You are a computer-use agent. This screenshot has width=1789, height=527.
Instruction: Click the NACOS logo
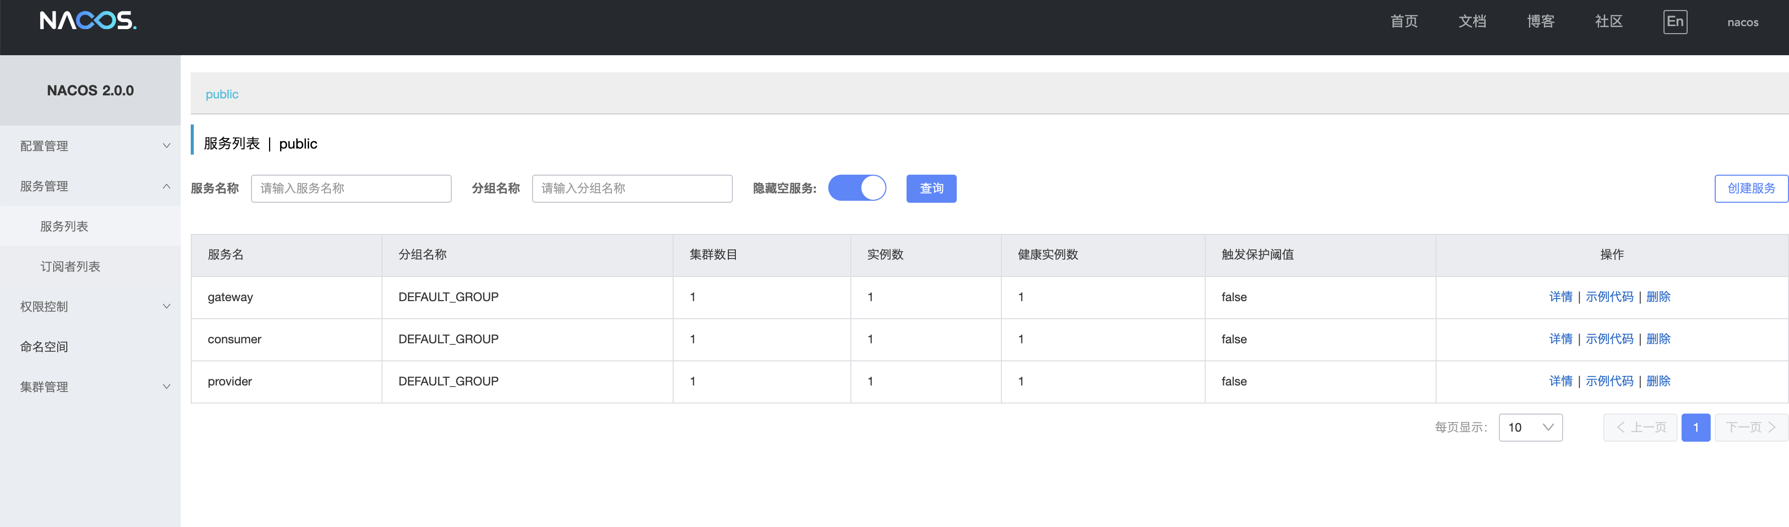(88, 21)
